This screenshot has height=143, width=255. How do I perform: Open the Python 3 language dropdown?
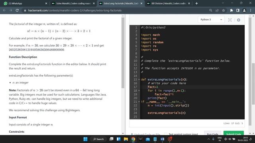[x=211, y=19]
